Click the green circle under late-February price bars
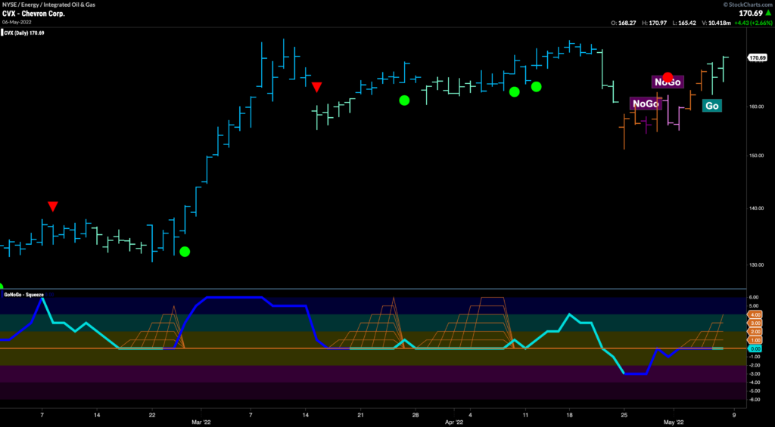 coord(185,251)
